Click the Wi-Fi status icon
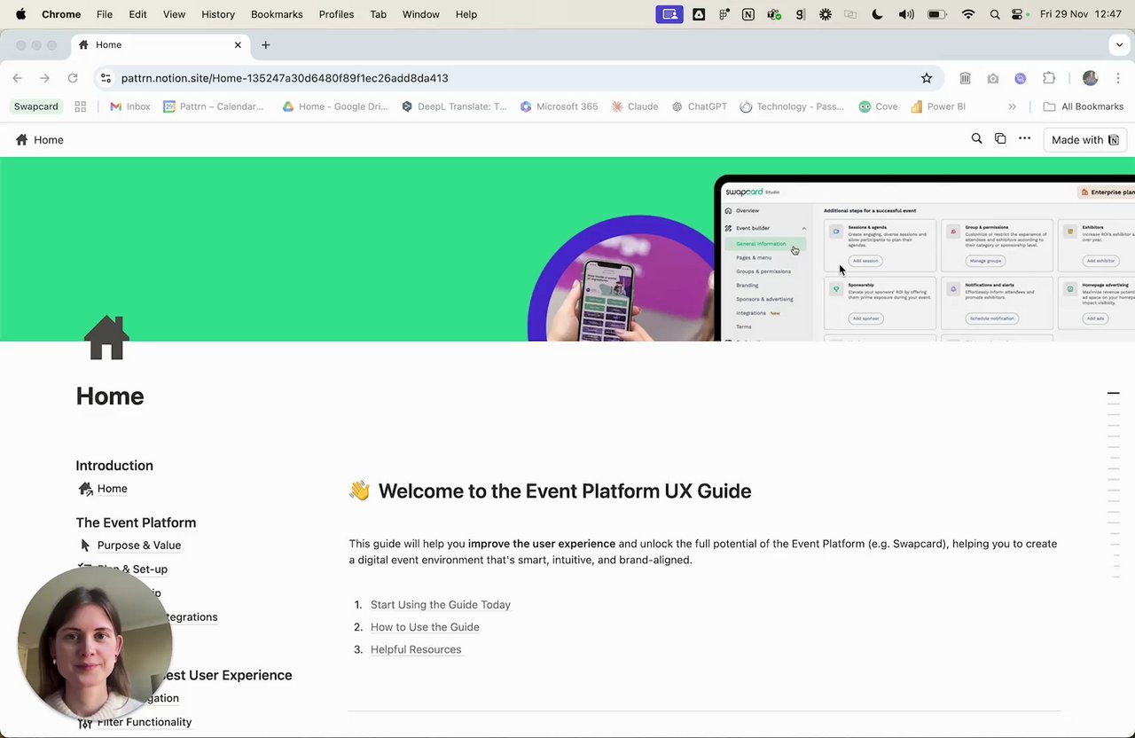This screenshot has width=1135, height=738. 968,14
